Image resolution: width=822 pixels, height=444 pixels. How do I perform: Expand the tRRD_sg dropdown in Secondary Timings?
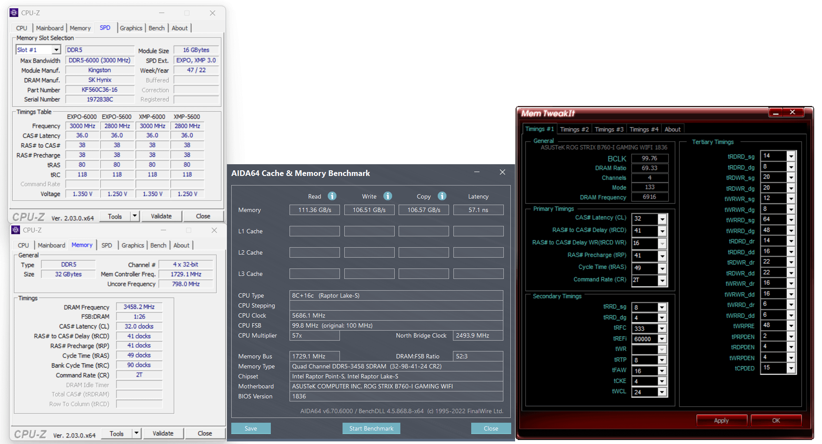tap(662, 307)
